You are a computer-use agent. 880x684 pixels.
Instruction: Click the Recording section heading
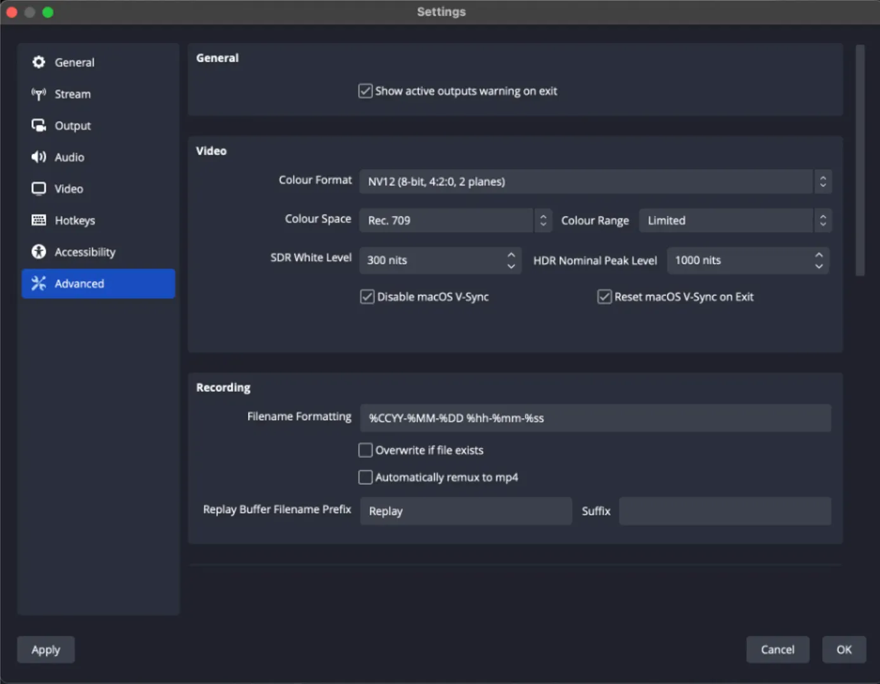[223, 388]
